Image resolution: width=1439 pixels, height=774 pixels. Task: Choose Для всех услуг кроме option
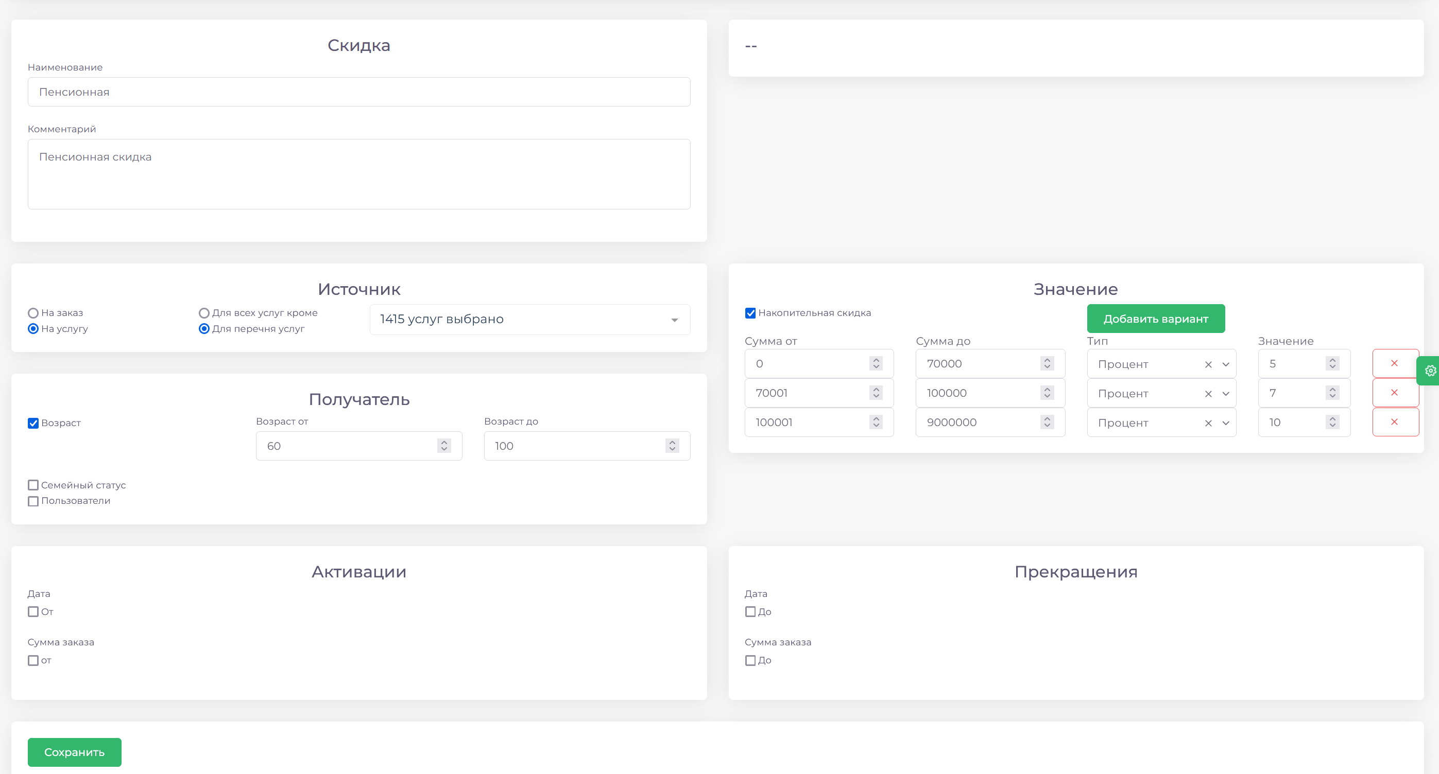pos(204,313)
